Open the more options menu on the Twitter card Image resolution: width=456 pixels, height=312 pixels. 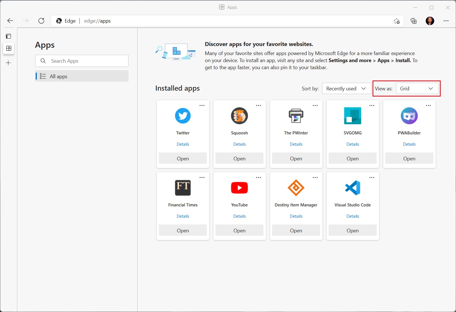click(202, 105)
